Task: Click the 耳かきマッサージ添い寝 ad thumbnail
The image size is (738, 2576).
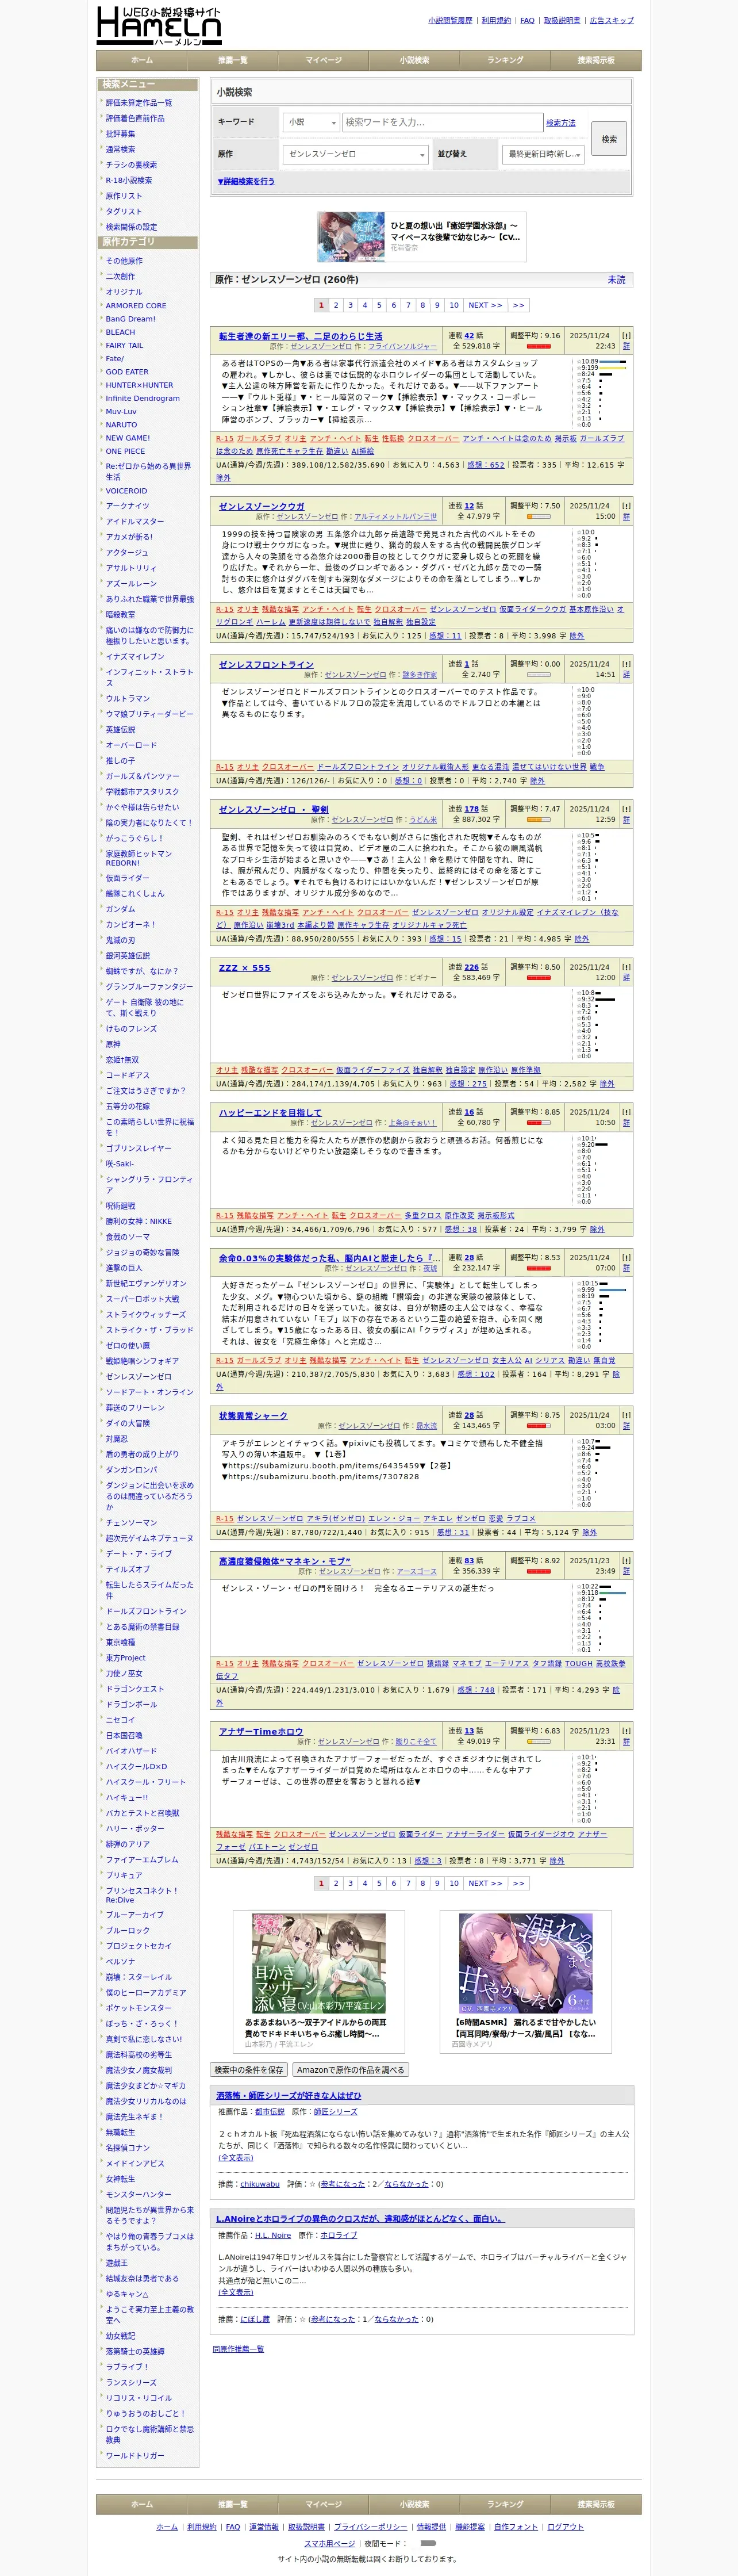Action: point(319,1964)
